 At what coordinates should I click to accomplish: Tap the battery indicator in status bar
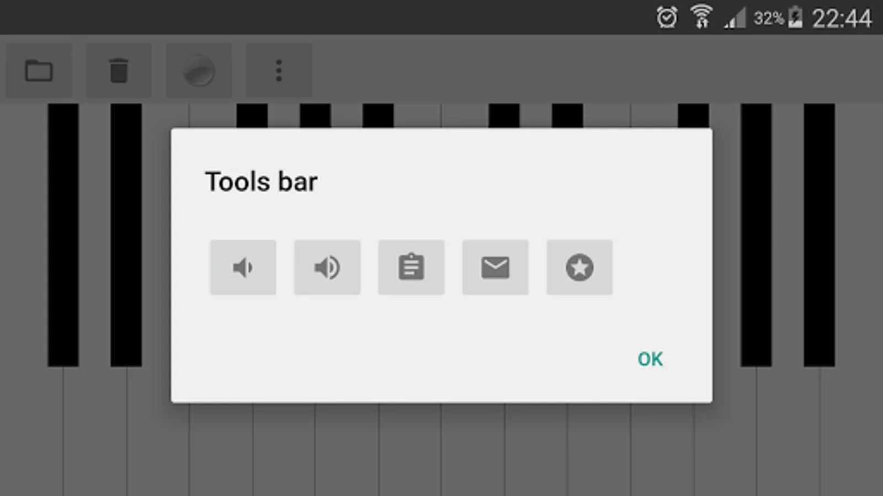click(795, 17)
